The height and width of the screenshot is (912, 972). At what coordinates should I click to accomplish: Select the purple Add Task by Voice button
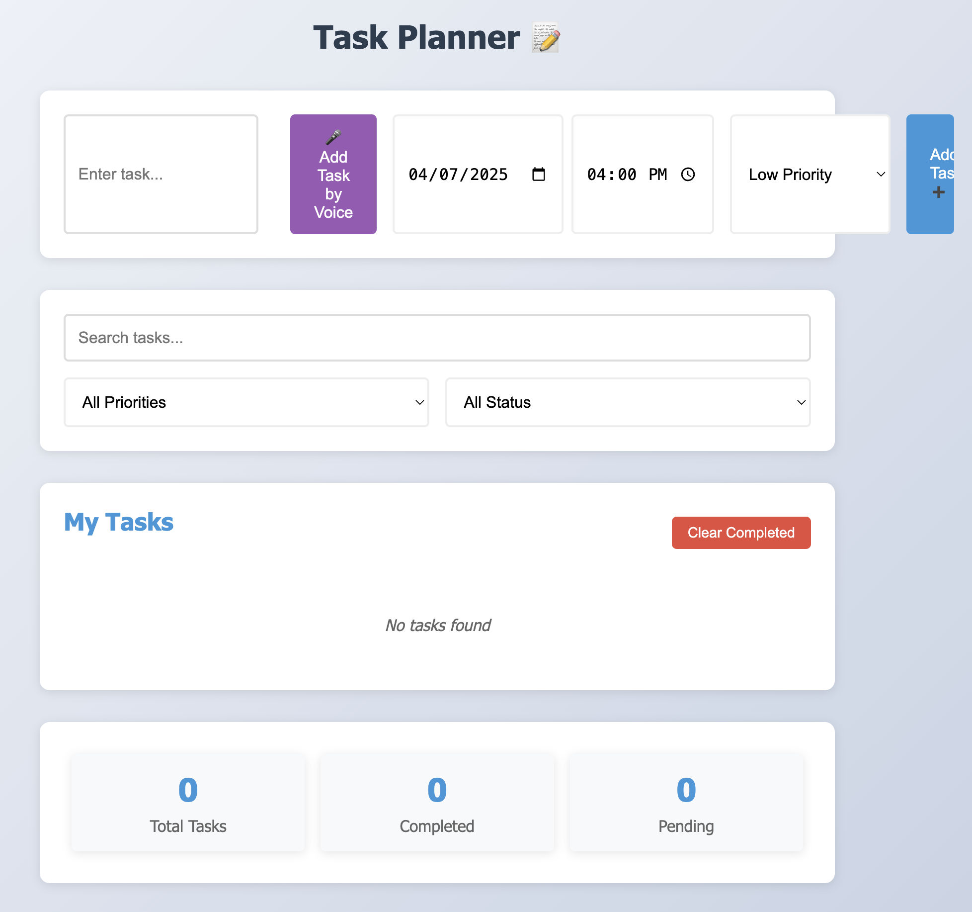(x=333, y=175)
